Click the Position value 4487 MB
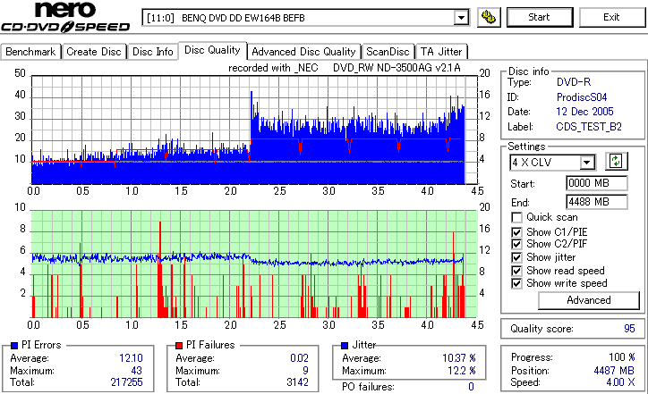This screenshot has width=648, height=394. 614,371
